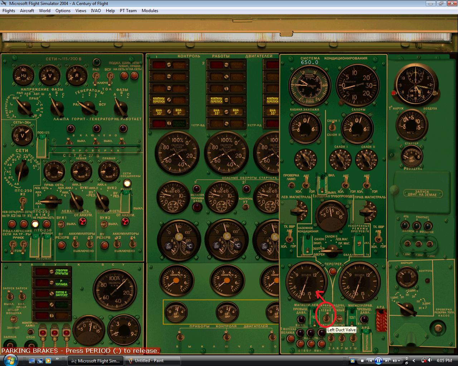The width and height of the screenshot is (458, 366).
Task: Click the lit ПТС-250 N1 indicator lamp
Action: point(35,224)
